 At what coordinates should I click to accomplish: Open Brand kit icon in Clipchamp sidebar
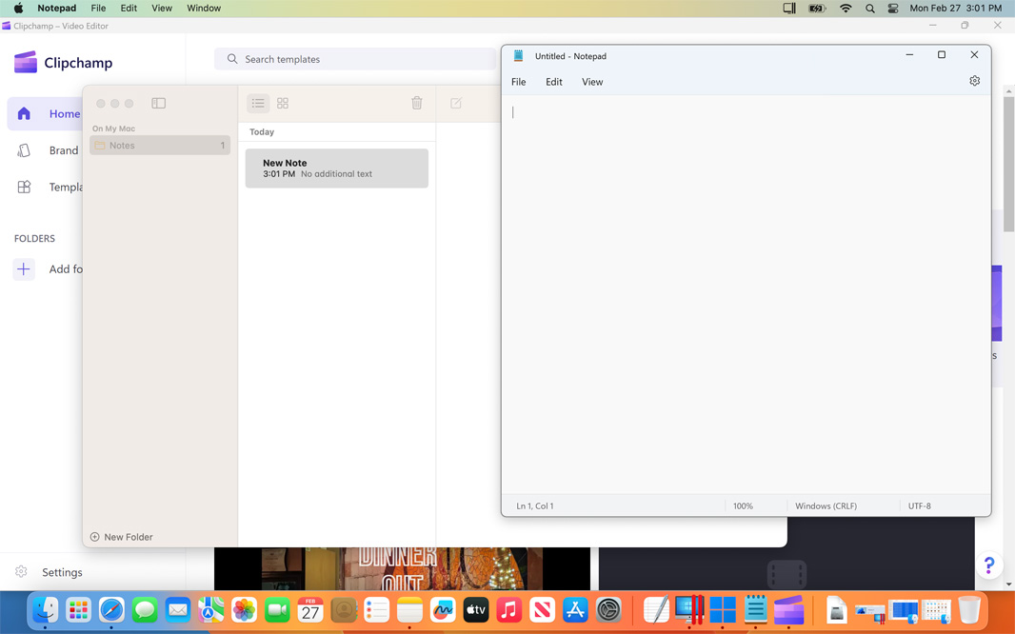pyautogui.click(x=25, y=150)
